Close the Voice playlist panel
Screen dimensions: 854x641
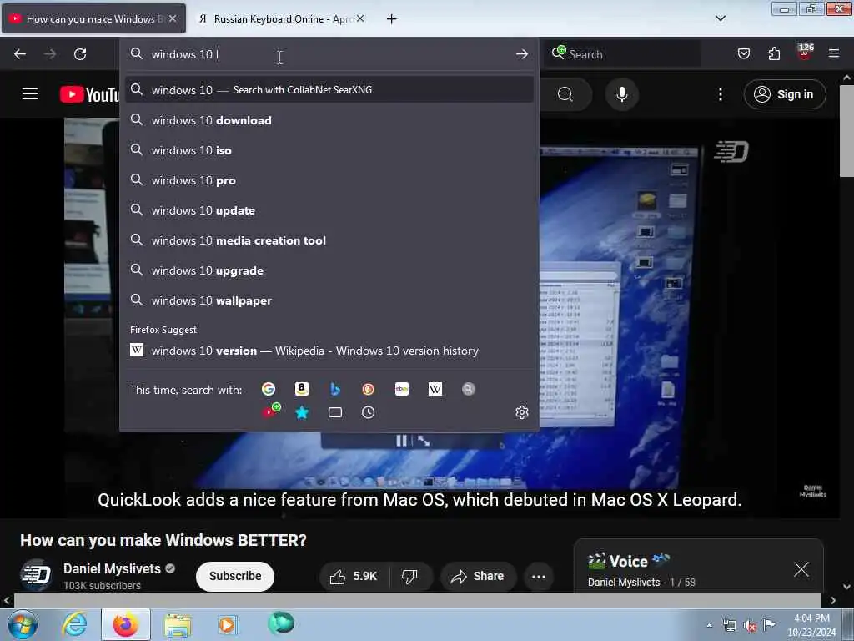click(x=801, y=569)
